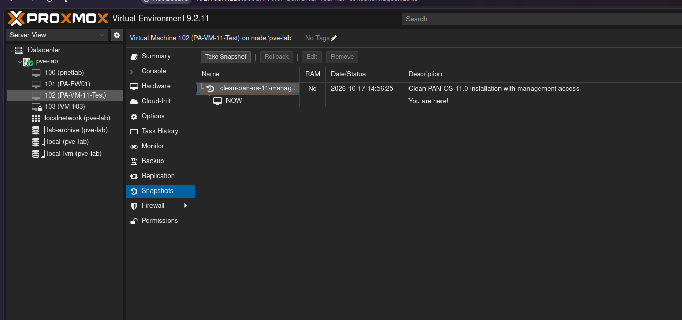682x320 pixels.
Task: Open the Server View gear settings
Action: [117, 35]
